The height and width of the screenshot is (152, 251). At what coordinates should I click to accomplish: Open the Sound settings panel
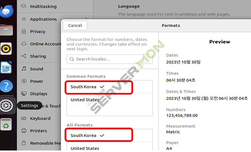point(39,69)
